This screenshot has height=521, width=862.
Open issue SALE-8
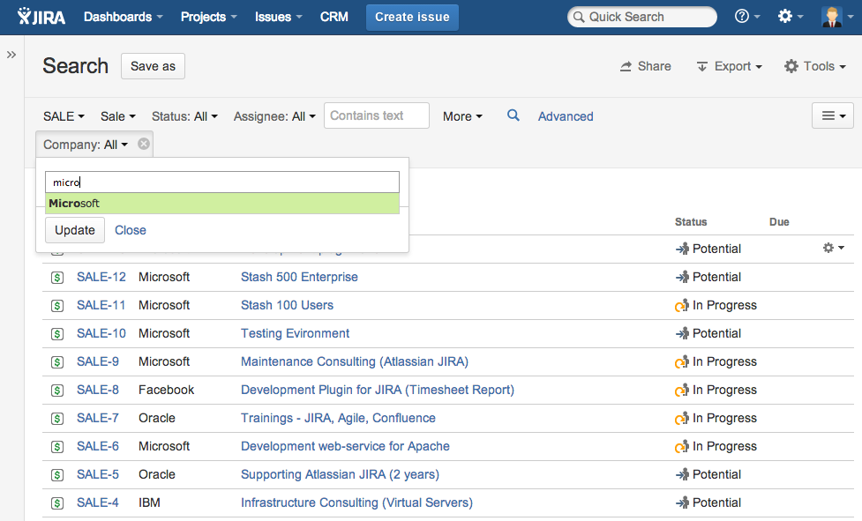pos(98,390)
